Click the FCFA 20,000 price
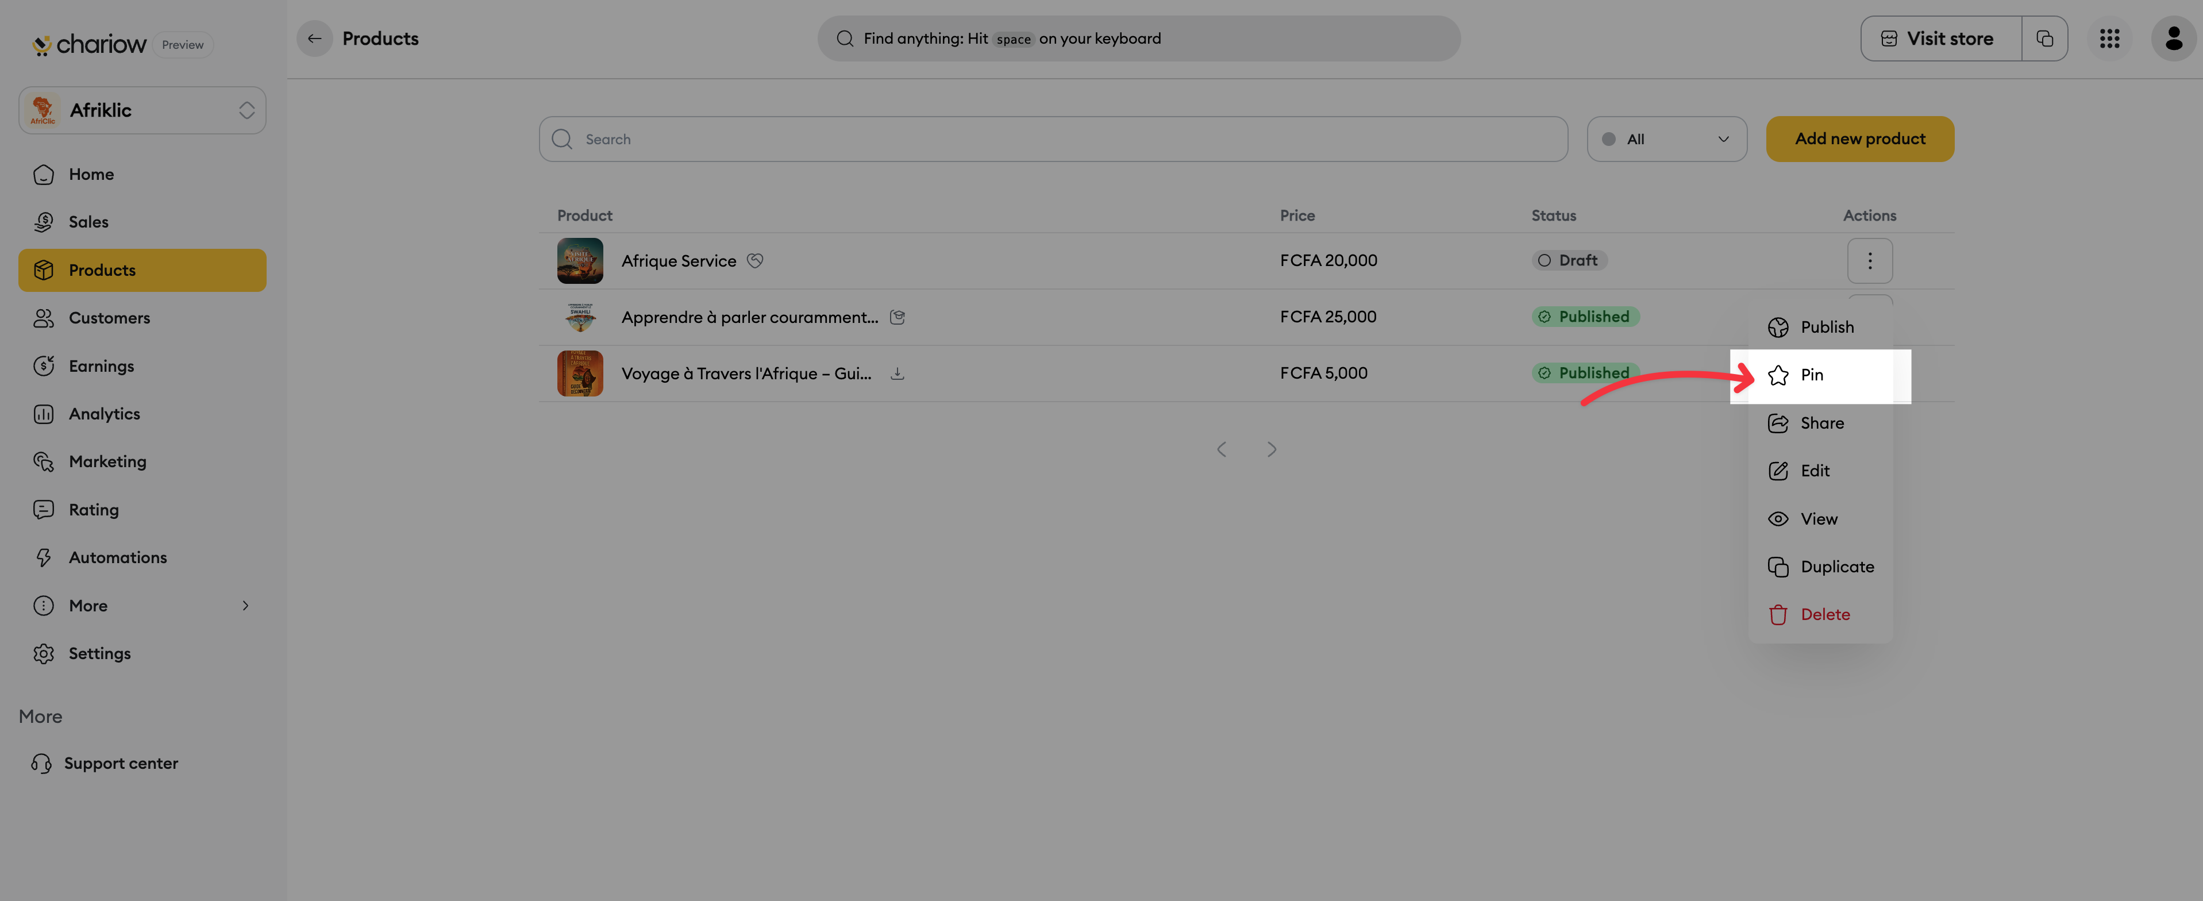This screenshot has height=901, width=2203. click(1328, 261)
